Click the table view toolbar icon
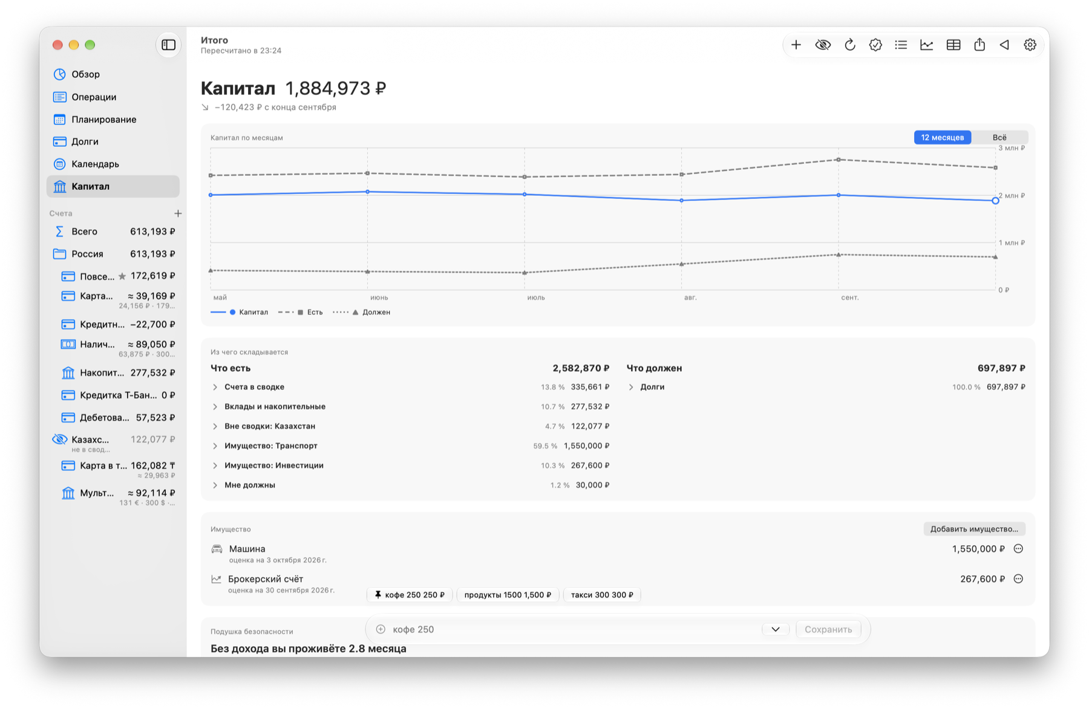Screen dimensions: 1089x709 pos(953,45)
